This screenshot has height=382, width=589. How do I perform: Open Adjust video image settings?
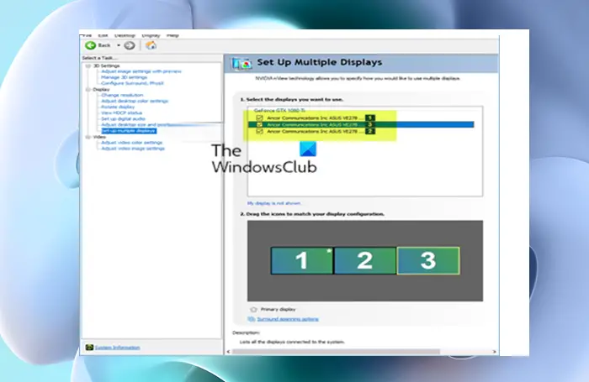(x=133, y=149)
